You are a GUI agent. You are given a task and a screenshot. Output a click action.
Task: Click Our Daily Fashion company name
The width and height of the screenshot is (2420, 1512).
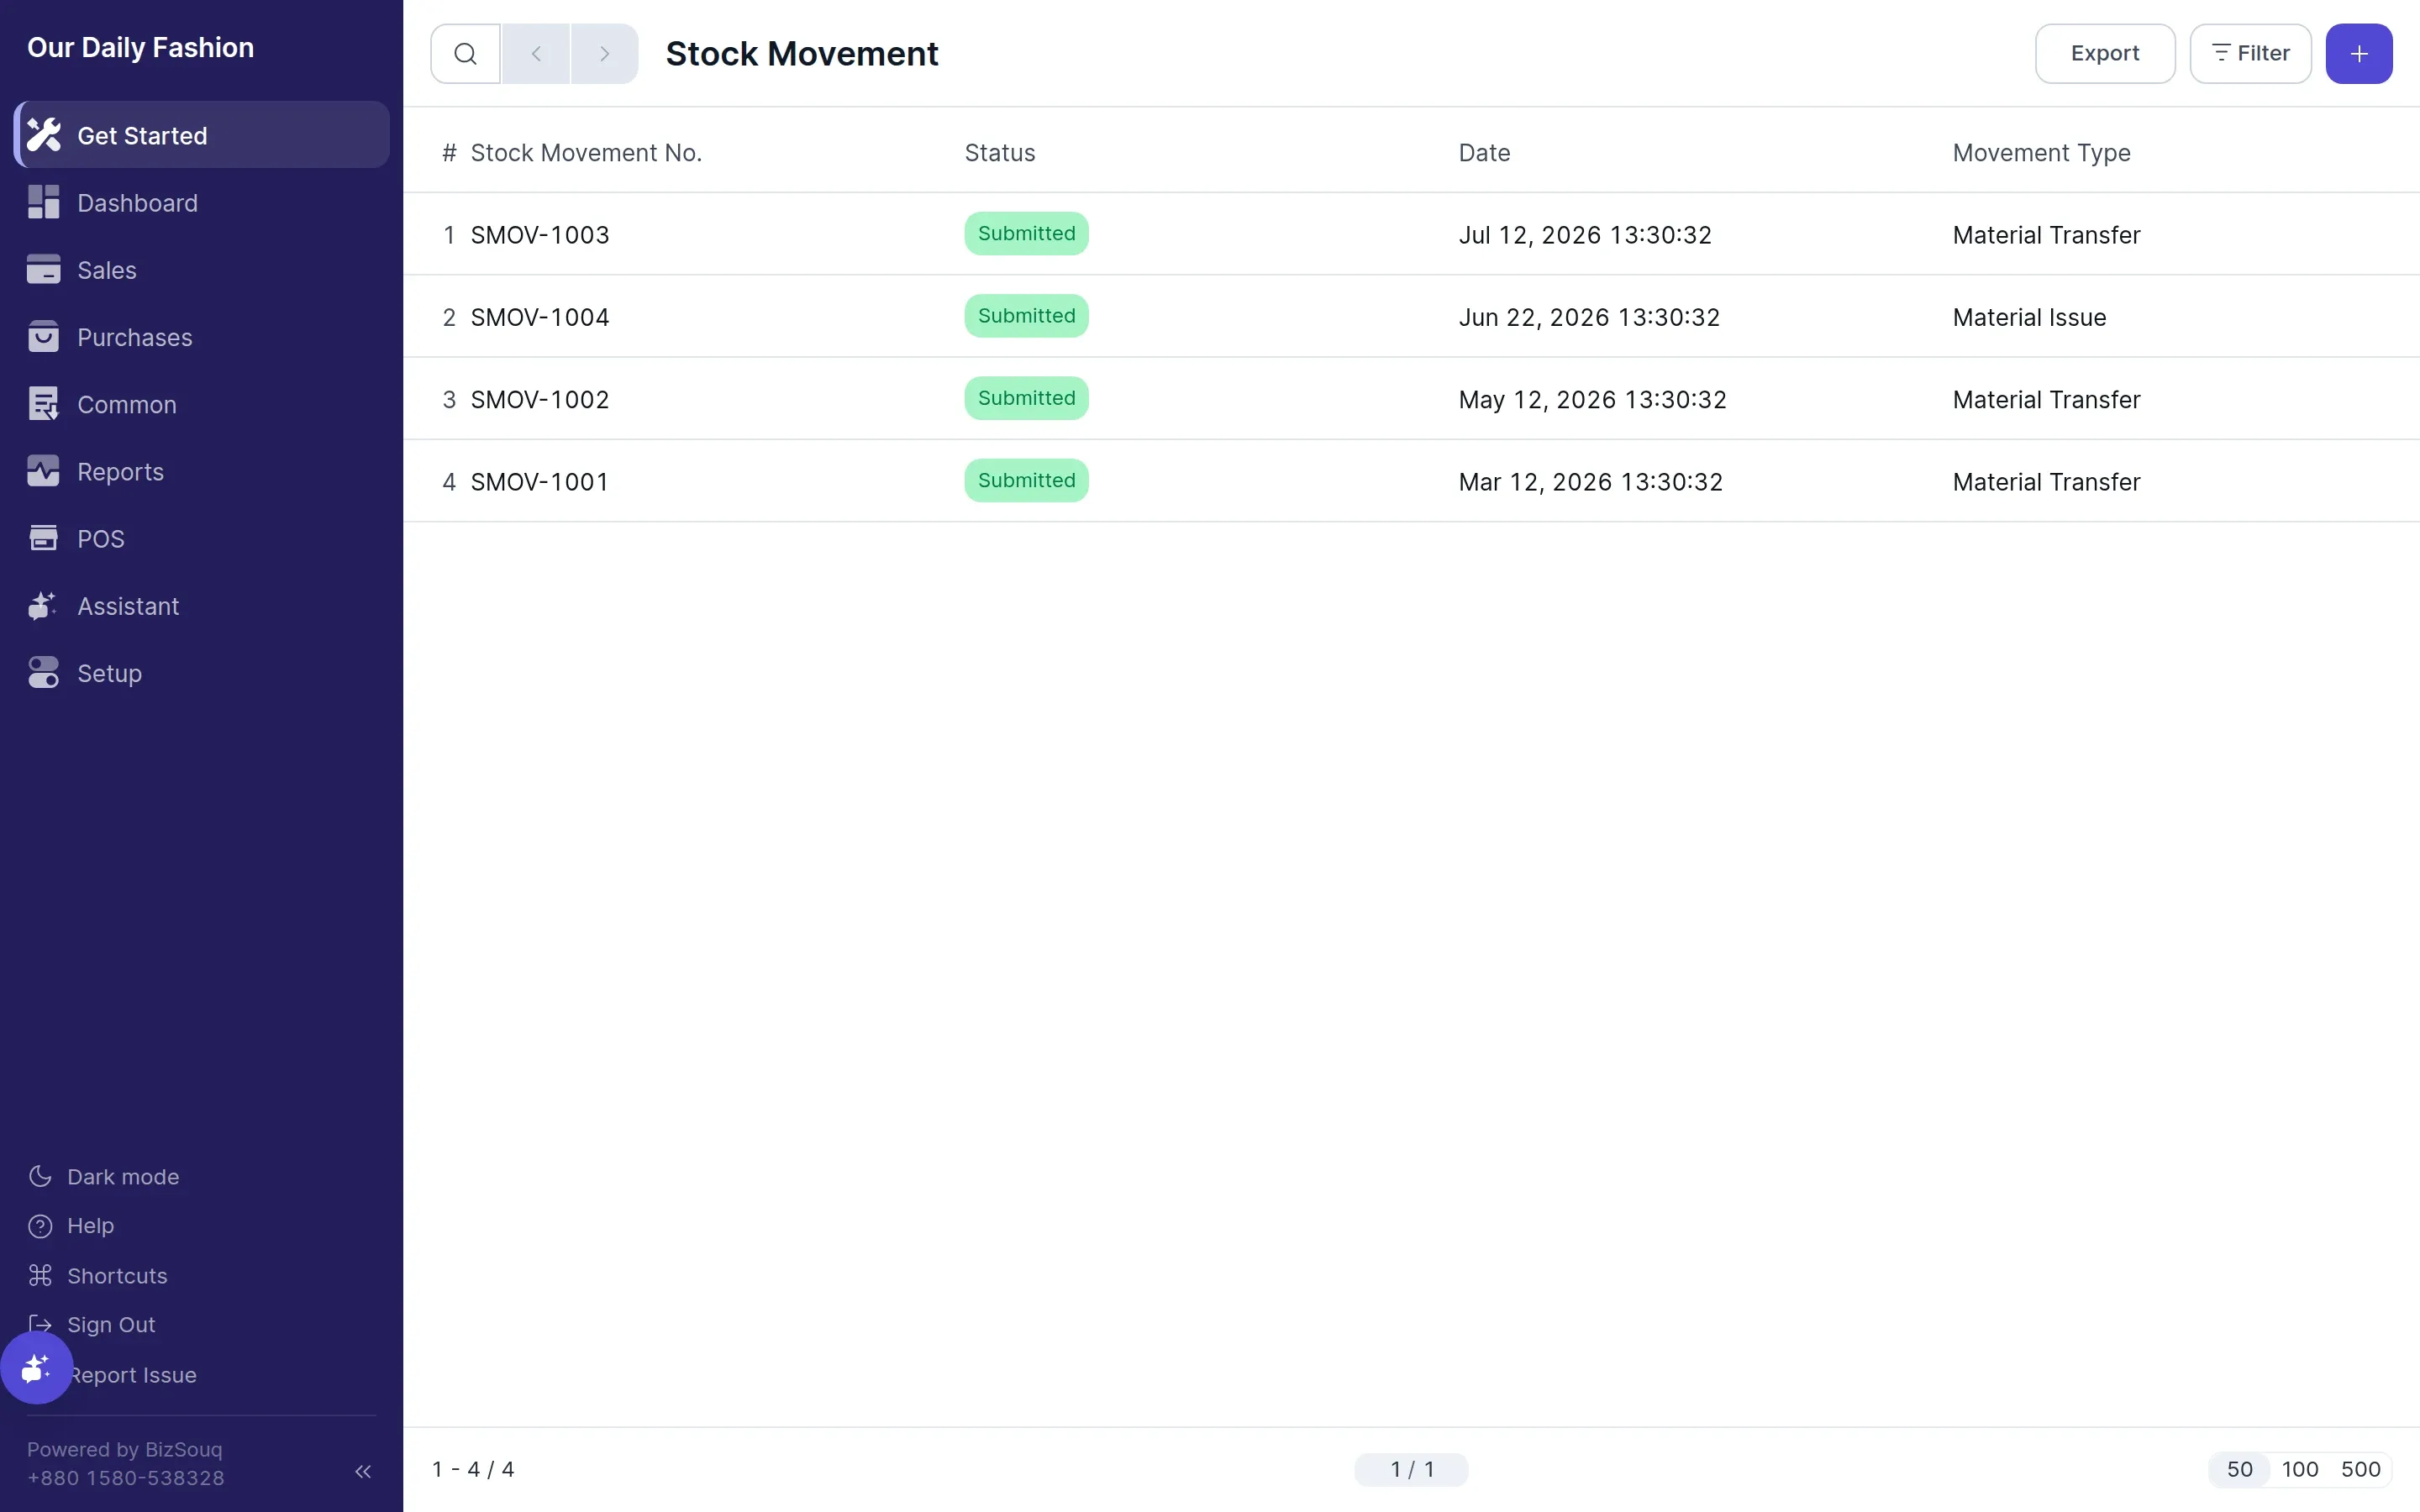click(x=141, y=47)
